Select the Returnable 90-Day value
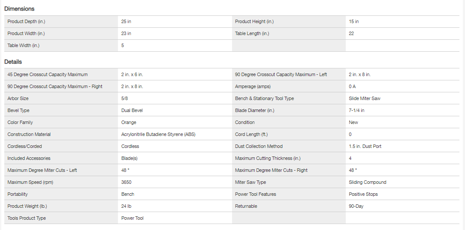Viewport: 465px width, 230px height. point(356,206)
